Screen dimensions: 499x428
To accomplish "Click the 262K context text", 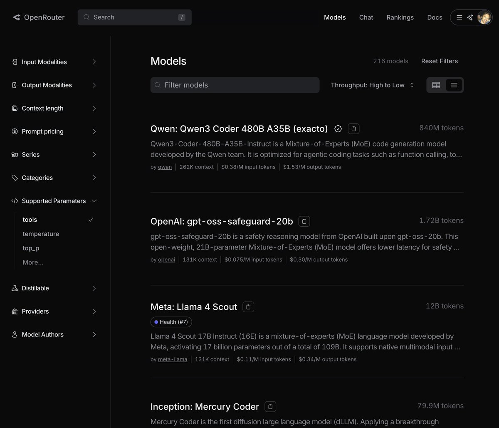I will pos(197,167).
